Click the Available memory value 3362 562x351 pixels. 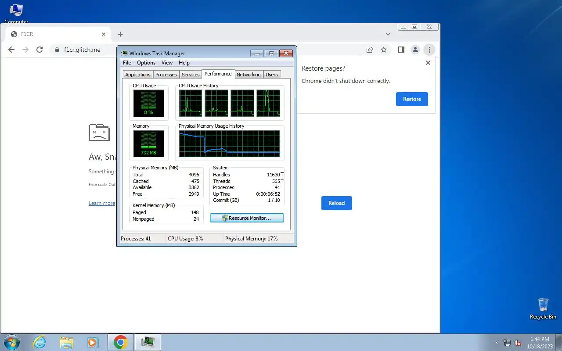point(194,187)
